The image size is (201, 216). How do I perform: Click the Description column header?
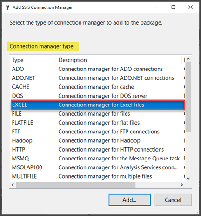tap(119, 60)
